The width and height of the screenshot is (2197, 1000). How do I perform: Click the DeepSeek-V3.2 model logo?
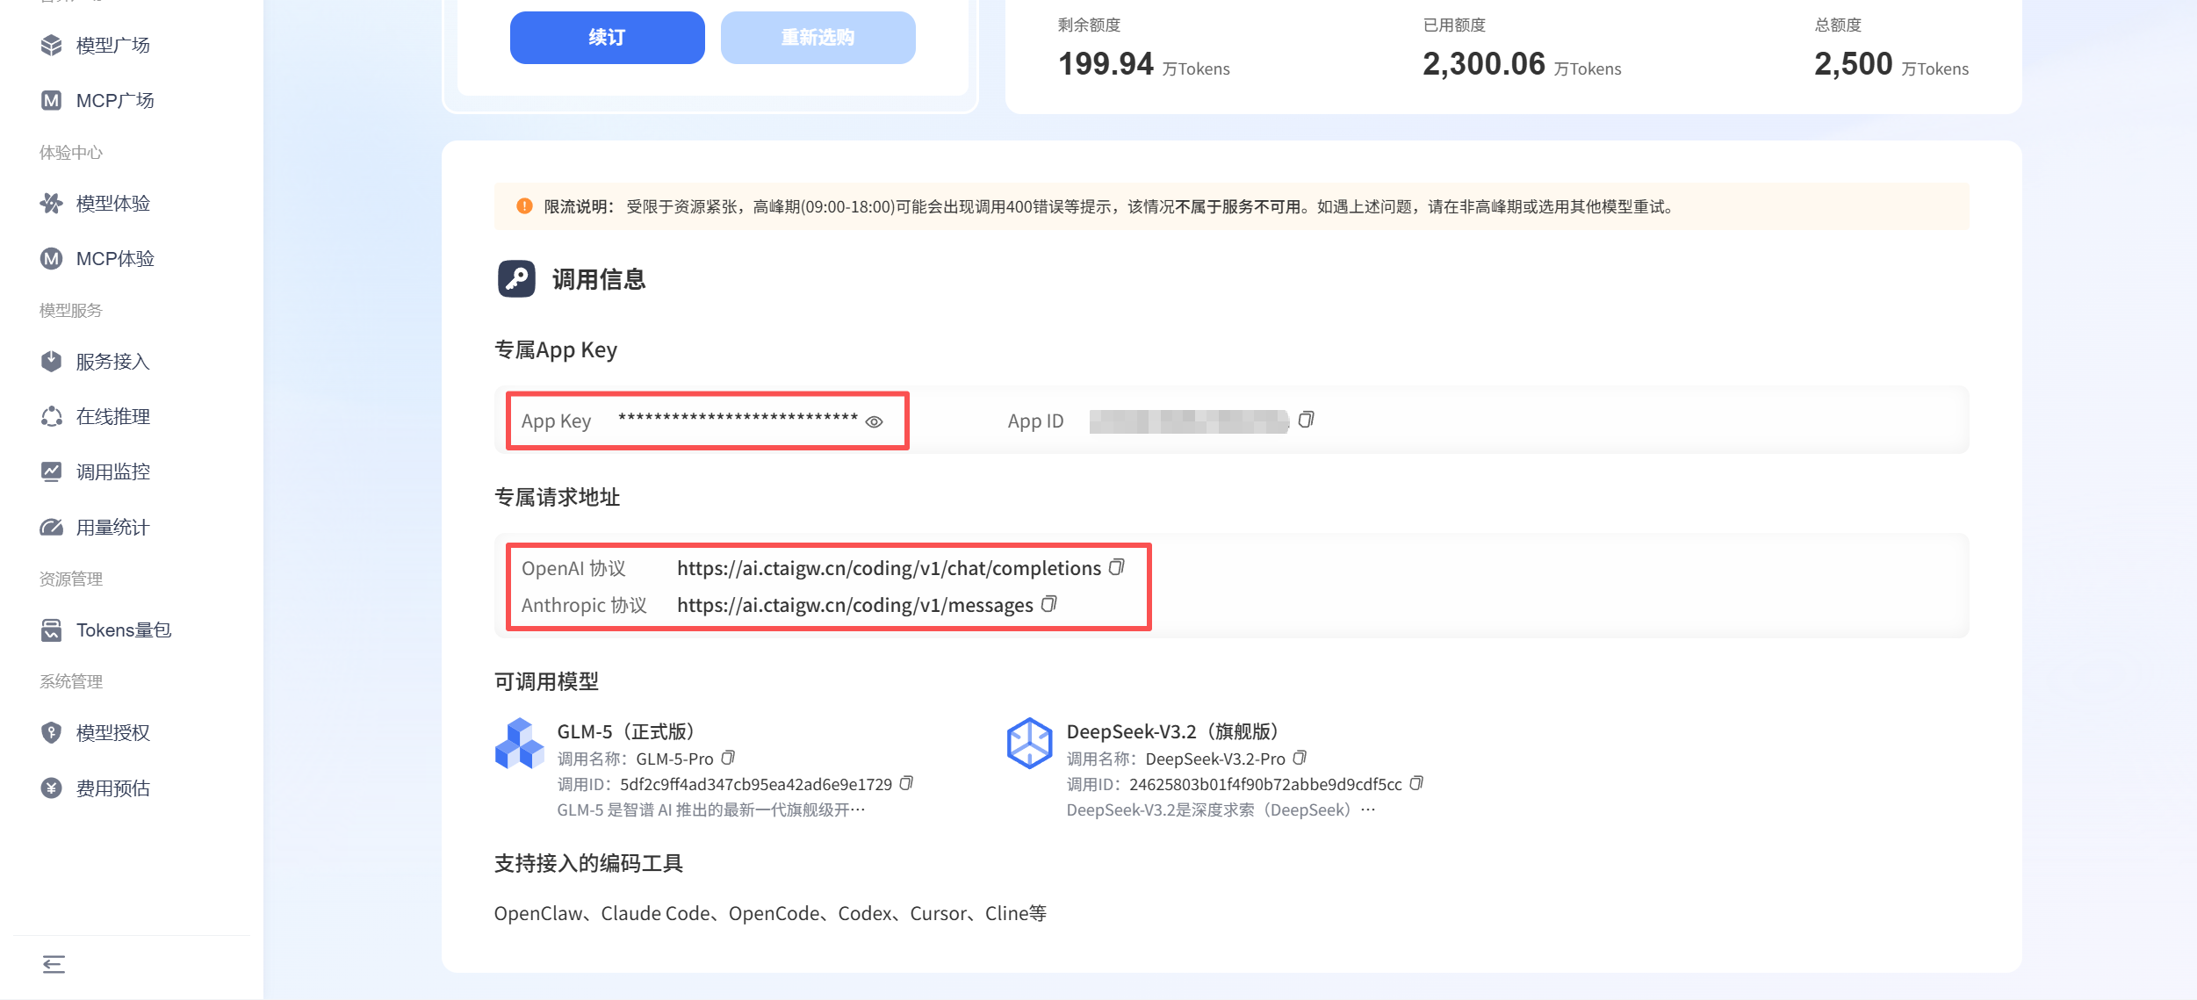tap(1029, 744)
